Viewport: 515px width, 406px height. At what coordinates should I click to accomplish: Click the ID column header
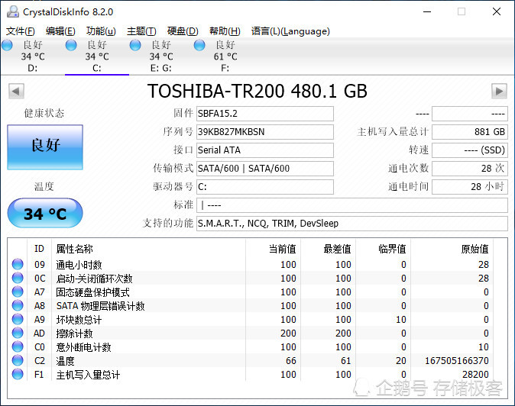39,249
